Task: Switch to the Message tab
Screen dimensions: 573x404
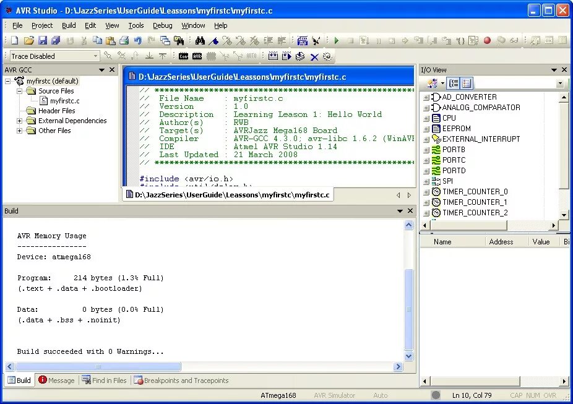Action: 57,380
